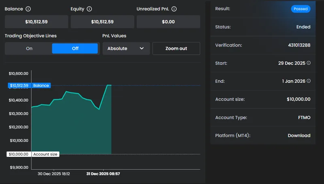324x184 pixels.
Task: Turn Trading Objective Lines On
Action: [29, 48]
